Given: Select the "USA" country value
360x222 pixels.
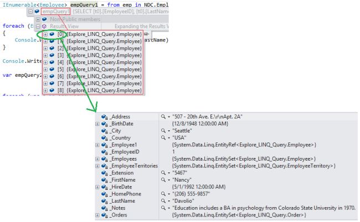Looking at the screenshot, I should tap(179, 138).
